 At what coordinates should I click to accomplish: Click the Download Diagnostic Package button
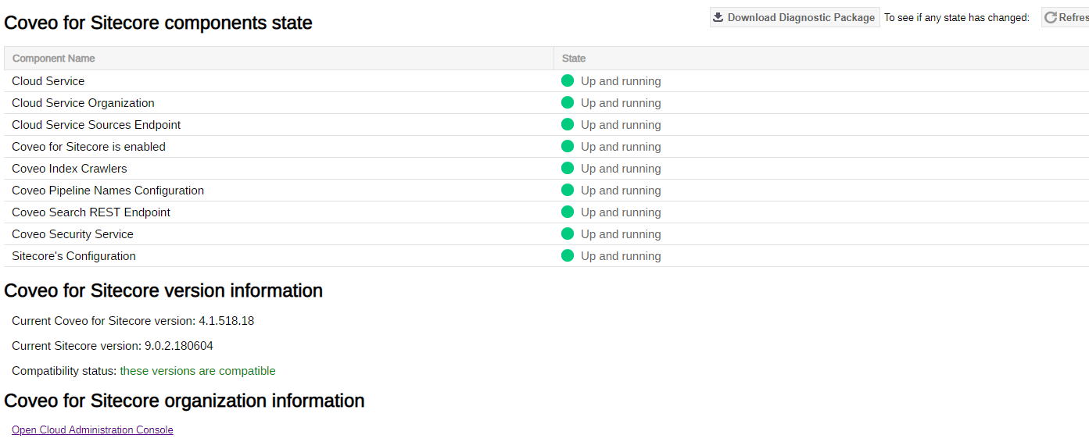(794, 17)
